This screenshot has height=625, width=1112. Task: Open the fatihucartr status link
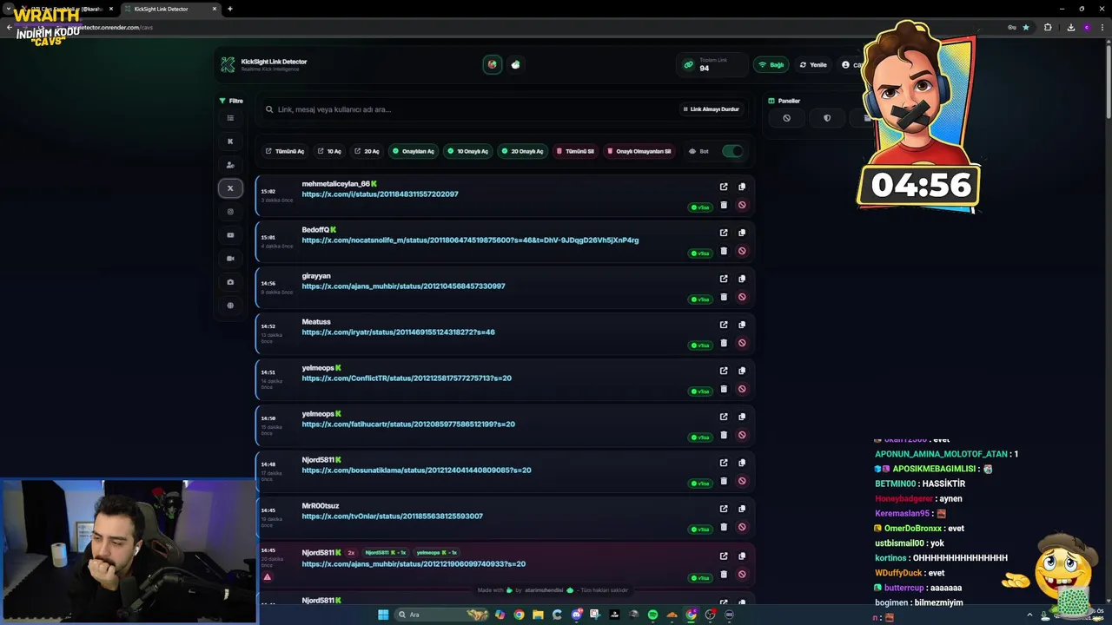[x=408, y=424]
